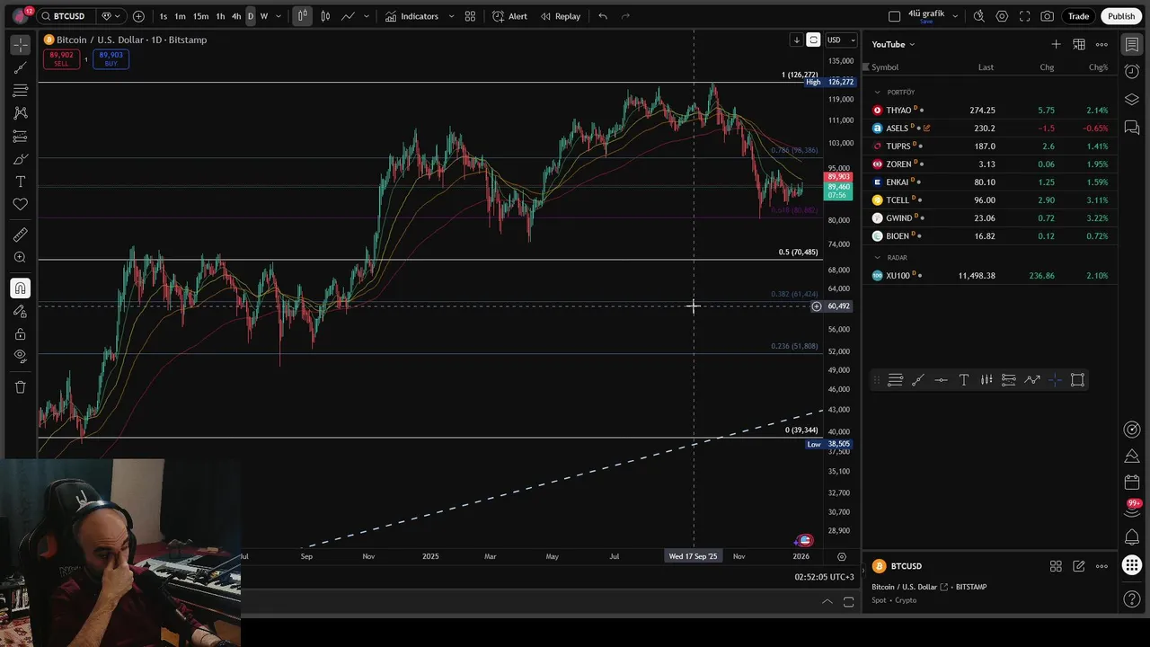Open the calendar panel in right sidebar
This screenshot has height=647, width=1150.
(x=1132, y=483)
